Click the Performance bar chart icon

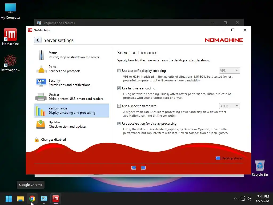pos(41,111)
